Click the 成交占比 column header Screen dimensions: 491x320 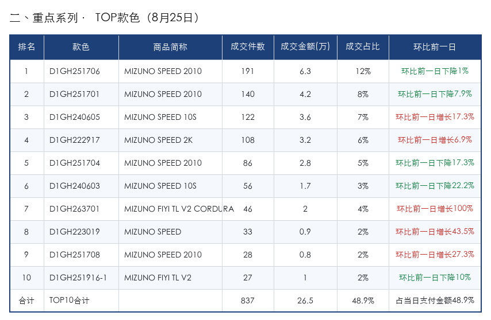(363, 47)
